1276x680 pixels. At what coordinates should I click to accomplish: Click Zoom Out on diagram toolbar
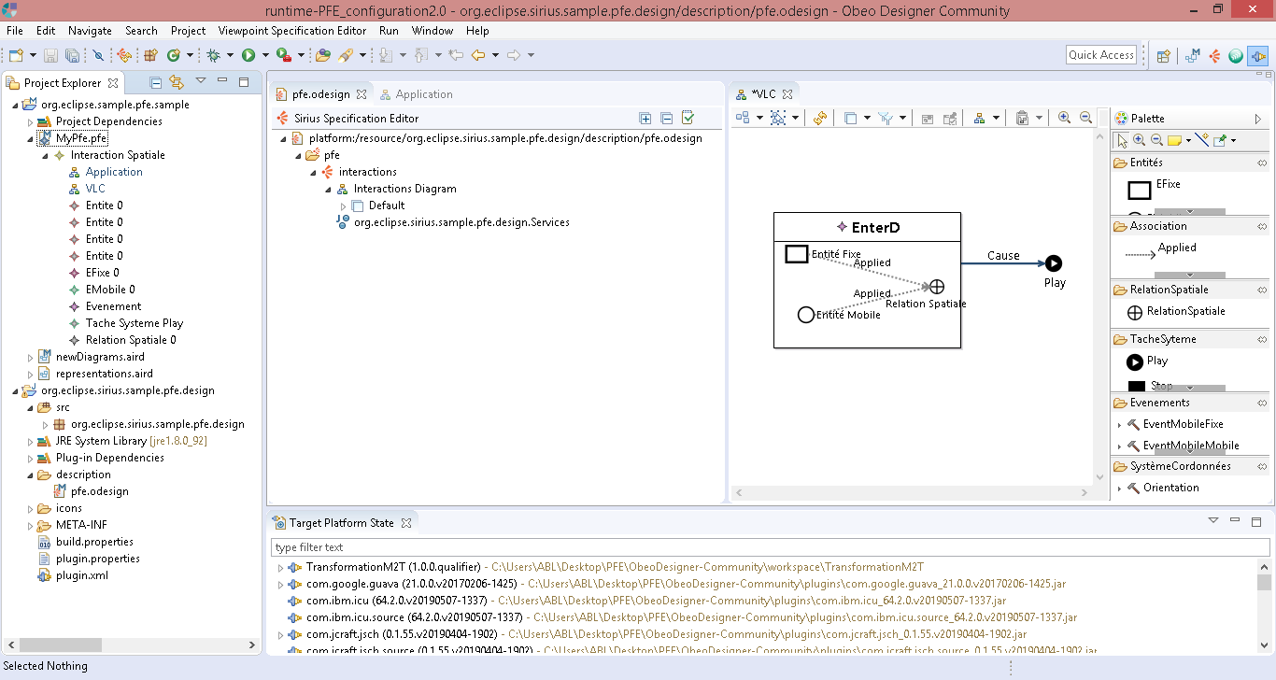(1086, 118)
